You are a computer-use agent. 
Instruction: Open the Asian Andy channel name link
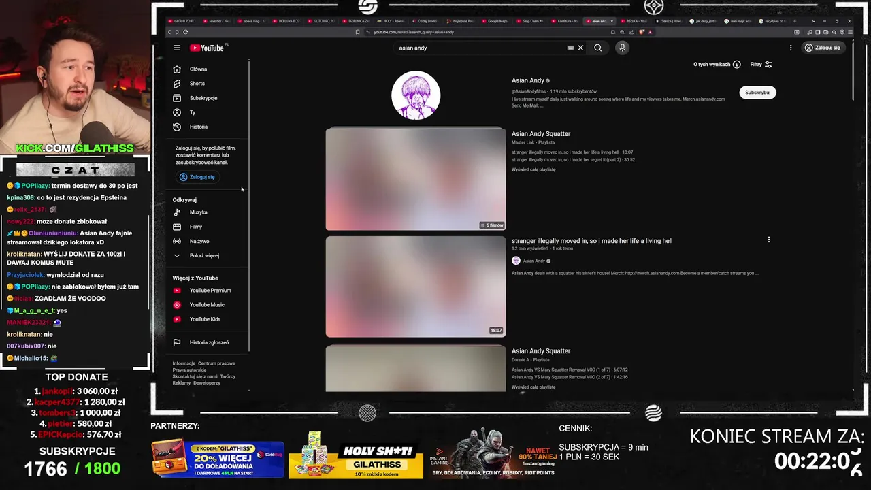click(528, 80)
